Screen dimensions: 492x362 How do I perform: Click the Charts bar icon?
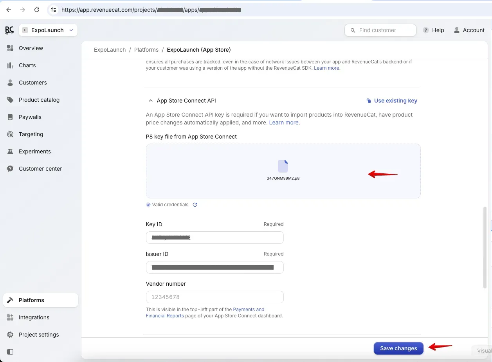pyautogui.click(x=11, y=65)
